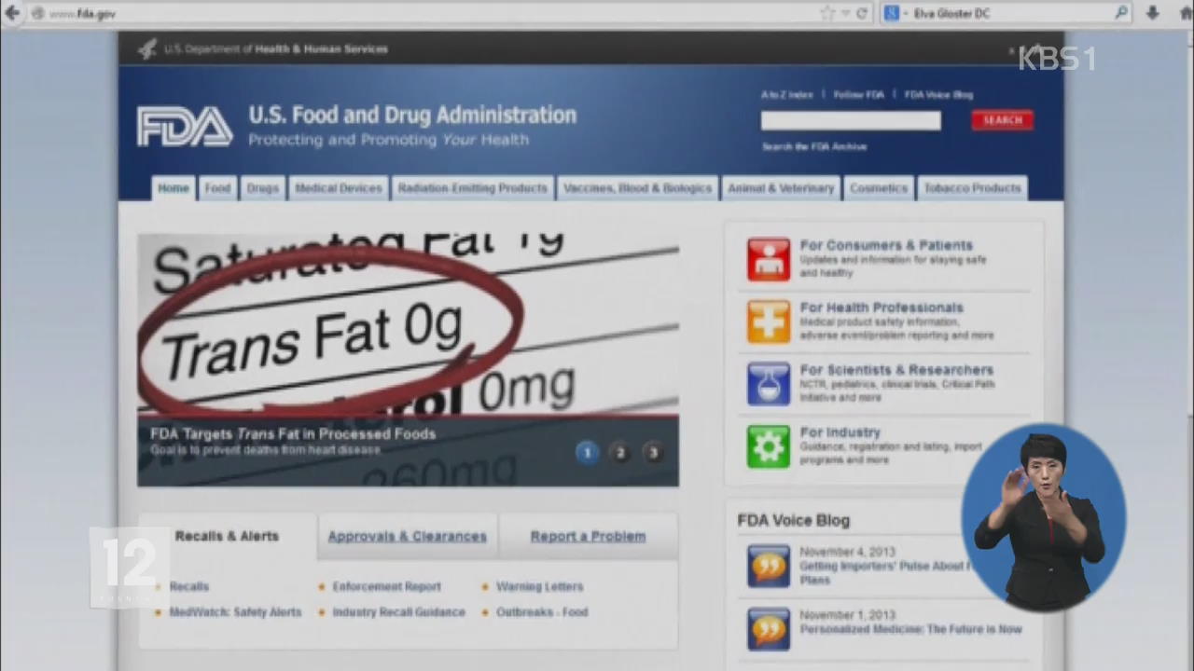
Task: Select the Drugs tab
Action: tap(263, 188)
